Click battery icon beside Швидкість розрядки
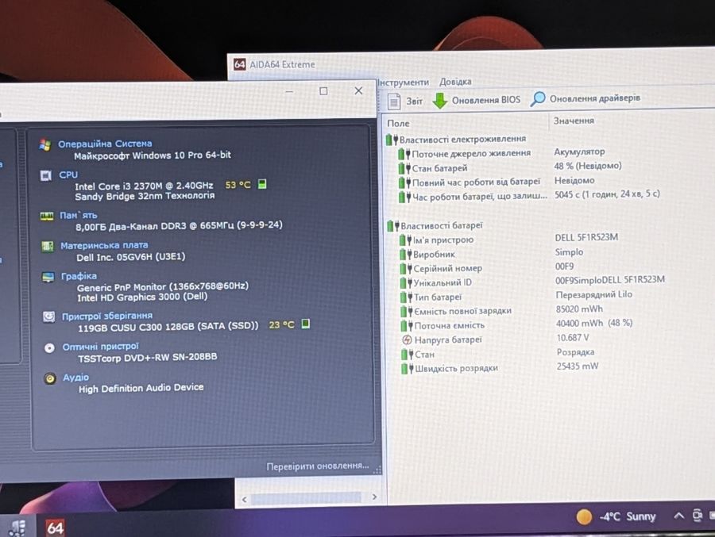This screenshot has width=715, height=537. point(408,369)
